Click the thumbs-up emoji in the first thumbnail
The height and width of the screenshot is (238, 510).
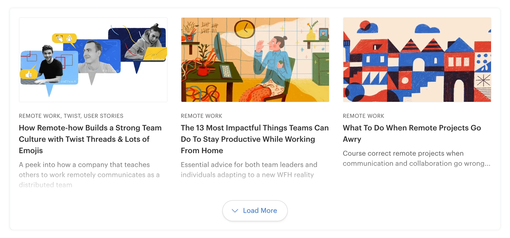coord(29,74)
